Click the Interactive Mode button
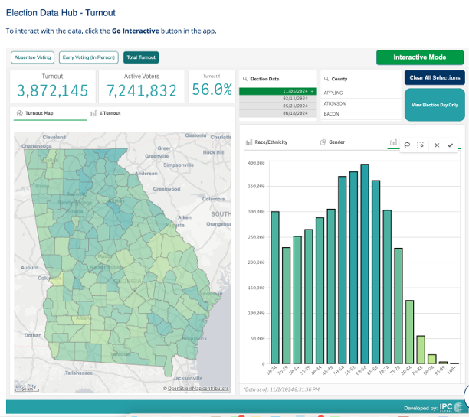Screen dimensions: 469x417 tap(420, 57)
